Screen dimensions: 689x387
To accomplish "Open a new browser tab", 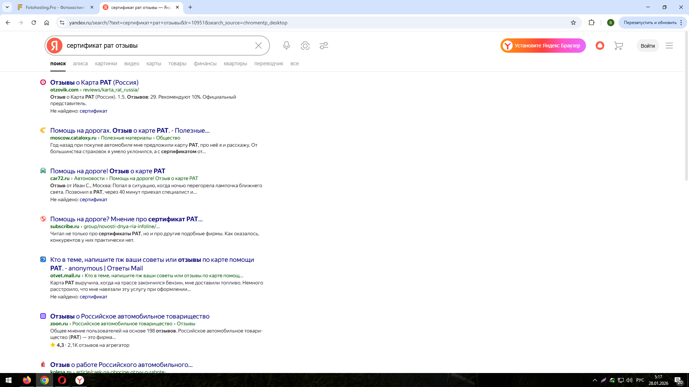I will 190,7.
